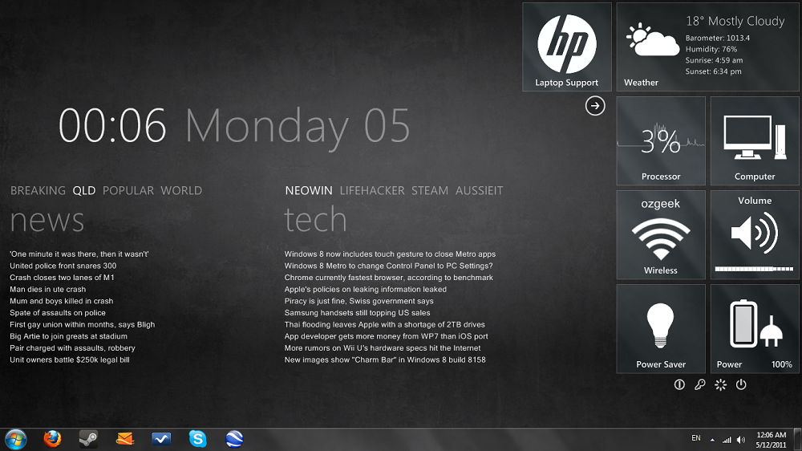Click the info circle icon below tiles
The width and height of the screenshot is (802, 451).
[679, 384]
